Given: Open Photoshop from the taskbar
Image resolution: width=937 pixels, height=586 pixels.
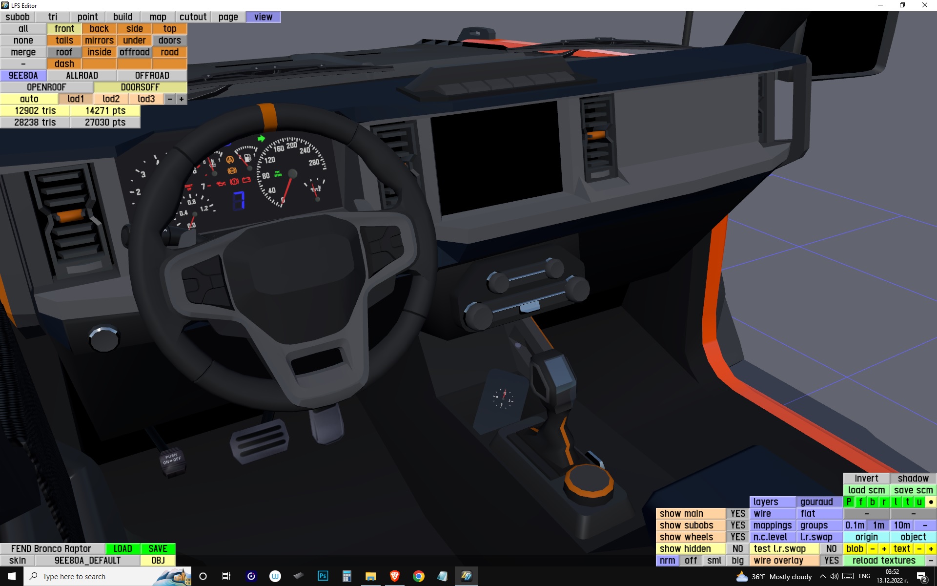Looking at the screenshot, I should (323, 576).
